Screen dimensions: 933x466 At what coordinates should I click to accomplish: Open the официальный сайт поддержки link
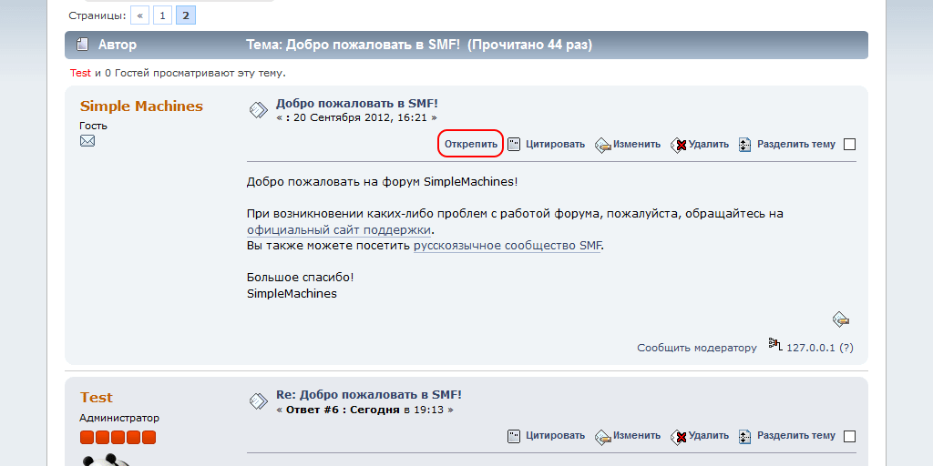(x=339, y=230)
